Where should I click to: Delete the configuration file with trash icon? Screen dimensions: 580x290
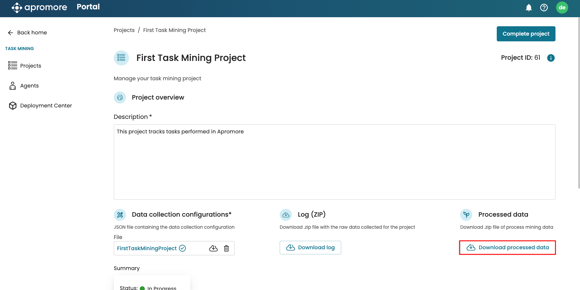226,248
